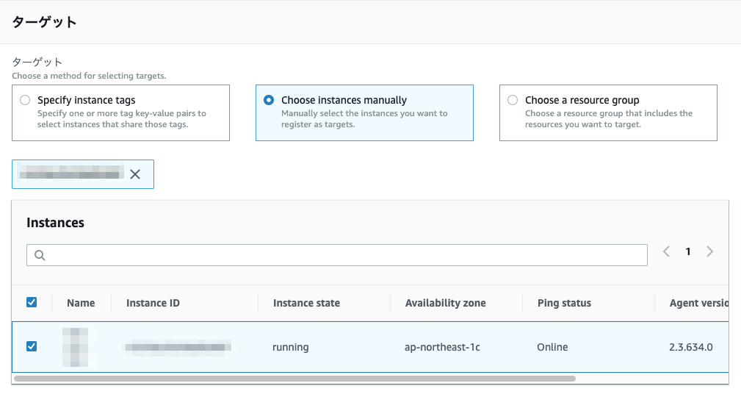Click page number 1 in pagination
The image size is (741, 397).
[688, 251]
